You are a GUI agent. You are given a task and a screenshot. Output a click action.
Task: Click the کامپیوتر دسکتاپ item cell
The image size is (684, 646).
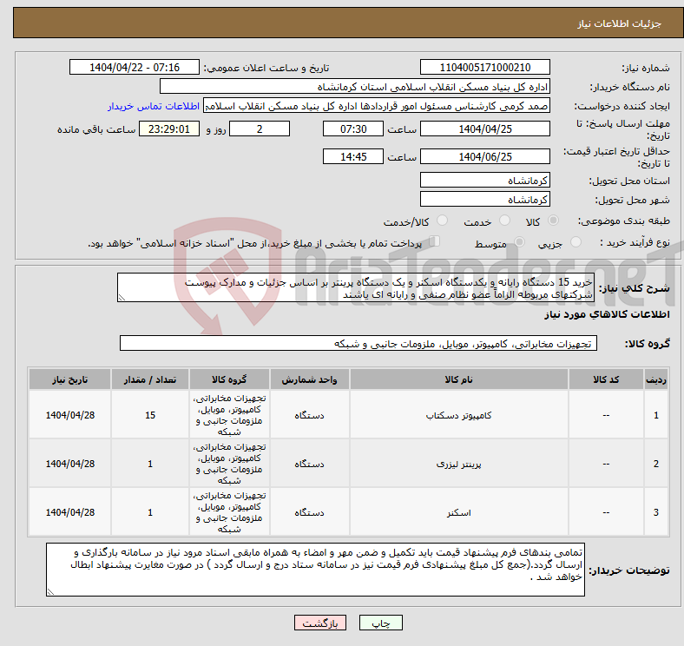click(458, 415)
